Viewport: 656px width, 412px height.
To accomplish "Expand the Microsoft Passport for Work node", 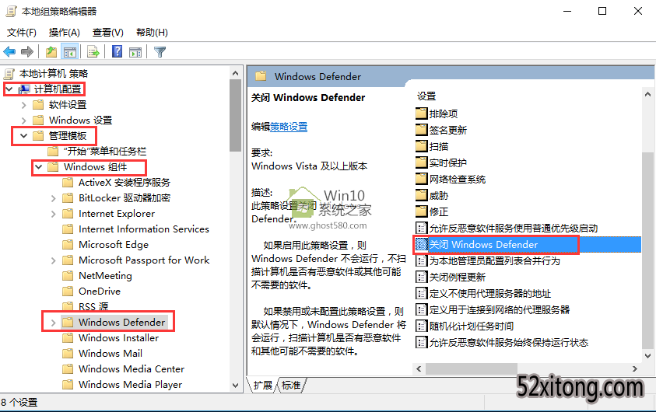I will click(53, 260).
